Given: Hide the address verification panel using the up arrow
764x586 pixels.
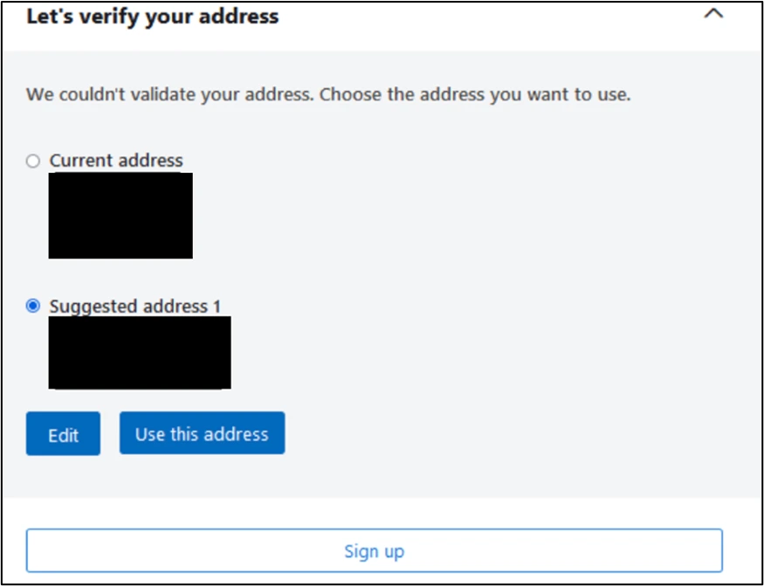Looking at the screenshot, I should point(713,15).
